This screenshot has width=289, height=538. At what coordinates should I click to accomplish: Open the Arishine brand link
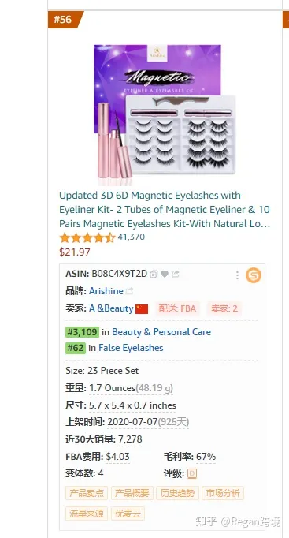[106, 291]
